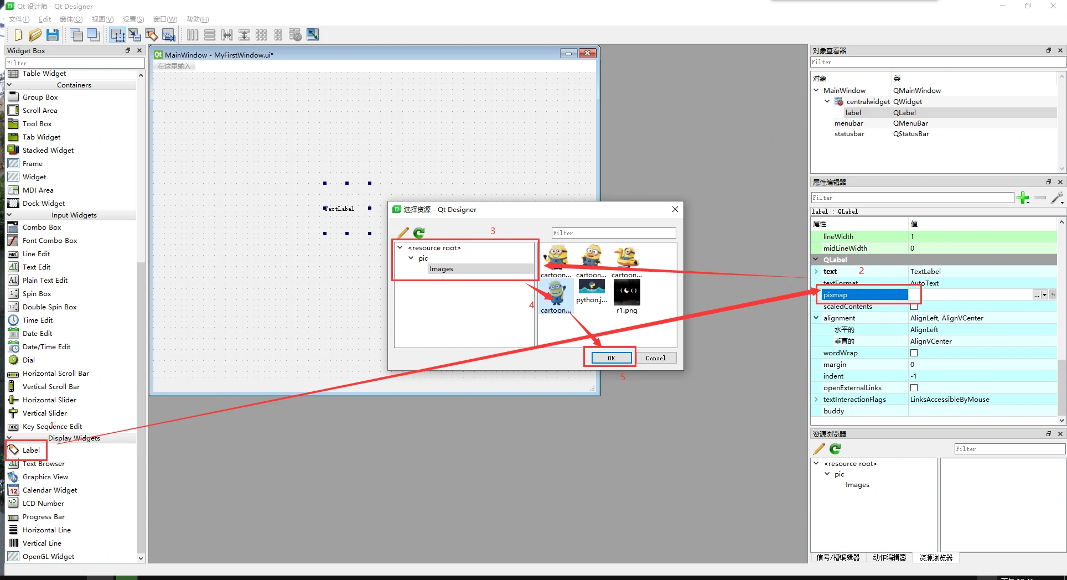Enable the scaledContents checkbox
The image size is (1067, 580).
tap(914, 307)
